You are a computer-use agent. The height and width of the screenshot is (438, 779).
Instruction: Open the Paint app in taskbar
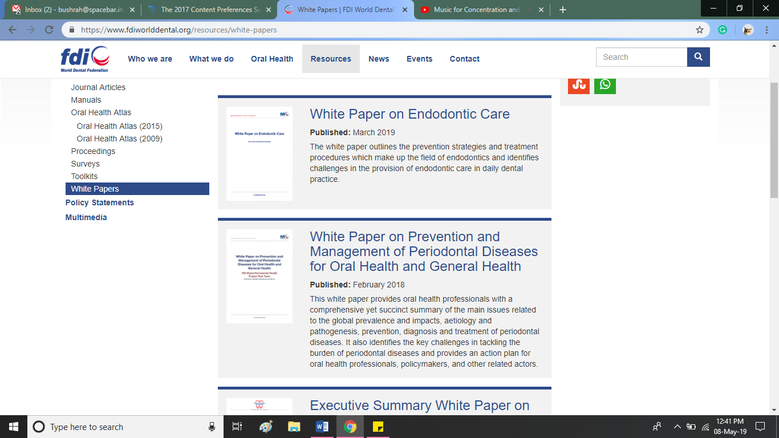(x=266, y=427)
